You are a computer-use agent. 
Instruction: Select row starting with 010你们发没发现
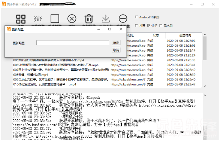coord(107,85)
